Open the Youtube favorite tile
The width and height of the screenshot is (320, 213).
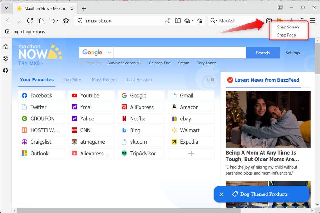(x=92, y=95)
